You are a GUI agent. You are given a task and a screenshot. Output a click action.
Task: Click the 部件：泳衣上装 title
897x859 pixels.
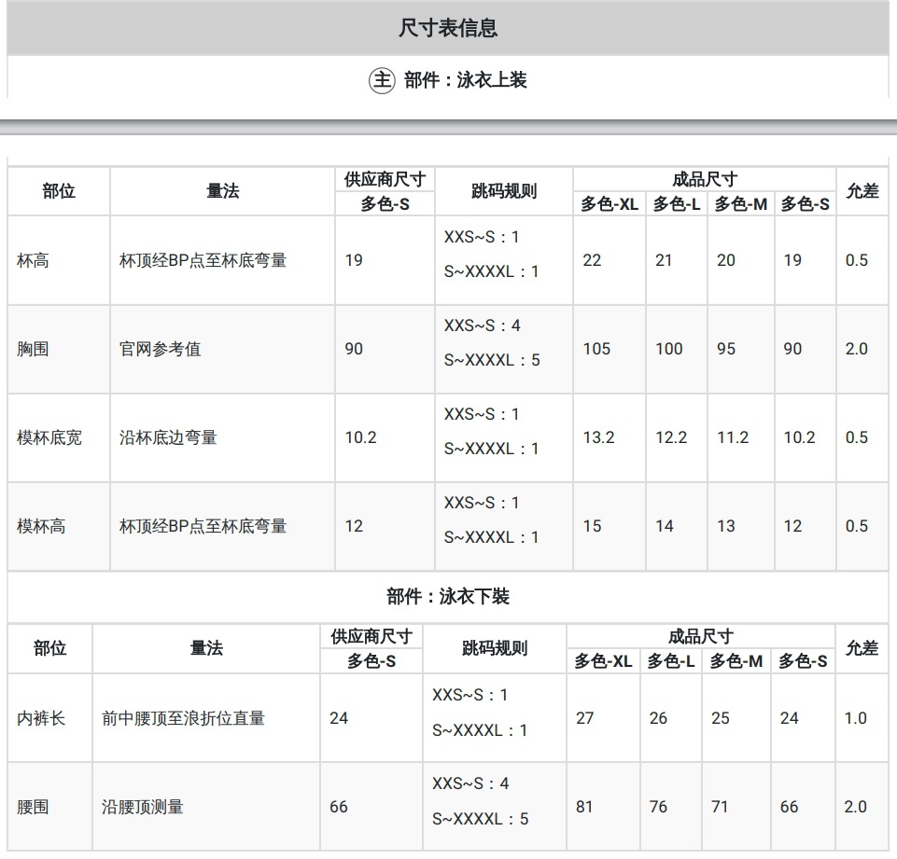465,80
